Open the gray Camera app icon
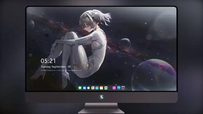The width and height of the screenshot is (203, 114). tap(123, 88)
